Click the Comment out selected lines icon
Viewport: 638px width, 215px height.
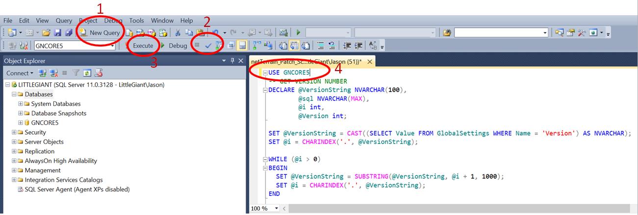click(320, 46)
